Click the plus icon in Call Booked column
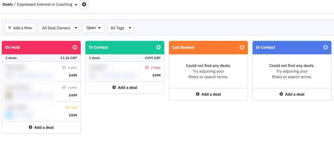This screenshot has width=334, height=158. (x=198, y=94)
